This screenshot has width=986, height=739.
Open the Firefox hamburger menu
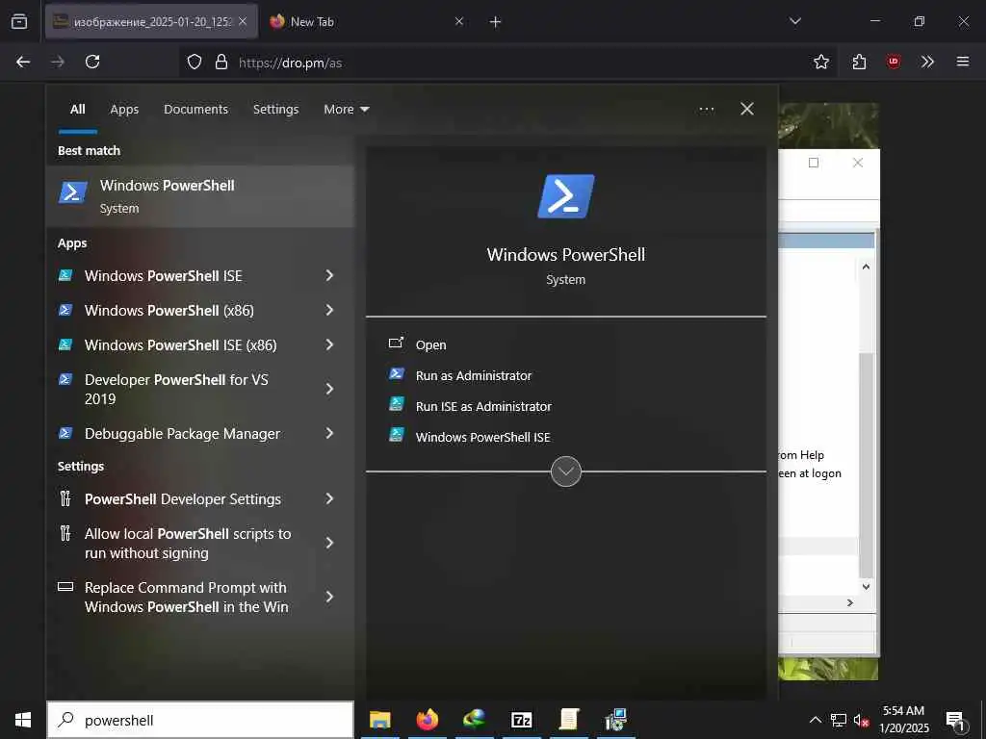pyautogui.click(x=963, y=62)
